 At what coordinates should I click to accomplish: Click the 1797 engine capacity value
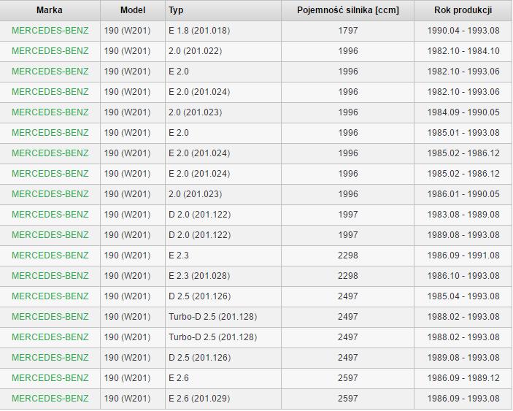[x=348, y=31]
